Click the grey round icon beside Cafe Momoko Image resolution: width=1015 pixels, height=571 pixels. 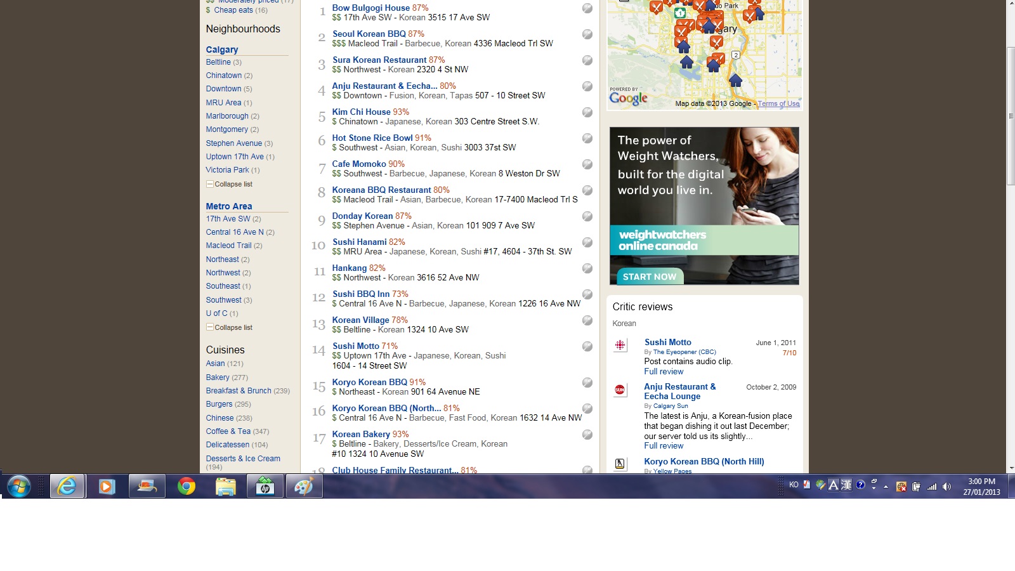[587, 164]
